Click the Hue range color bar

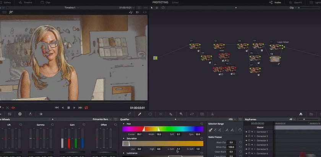(x=163, y=129)
